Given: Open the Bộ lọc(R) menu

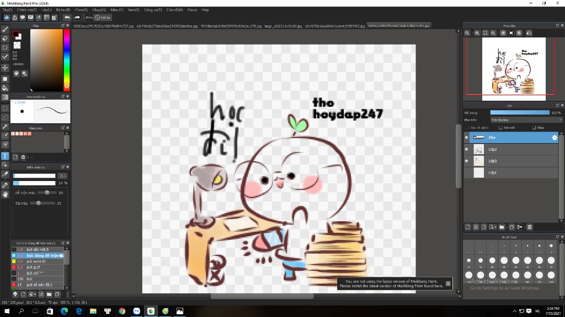Looking at the screenshot, I should point(63,10).
